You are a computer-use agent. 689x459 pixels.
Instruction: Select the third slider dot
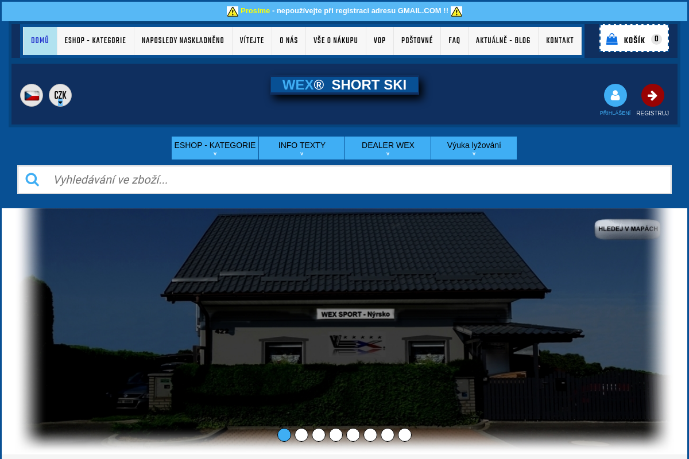[x=319, y=435]
